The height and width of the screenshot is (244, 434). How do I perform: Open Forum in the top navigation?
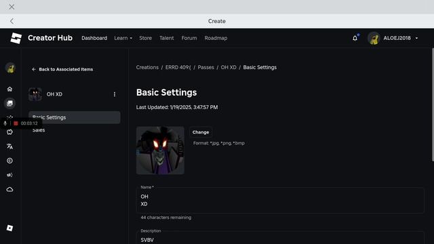tap(189, 38)
